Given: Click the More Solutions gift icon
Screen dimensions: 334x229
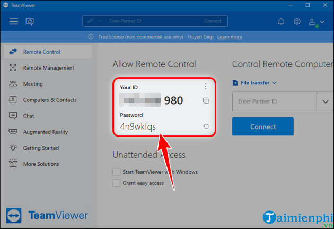Looking at the screenshot, I should [x=13, y=163].
